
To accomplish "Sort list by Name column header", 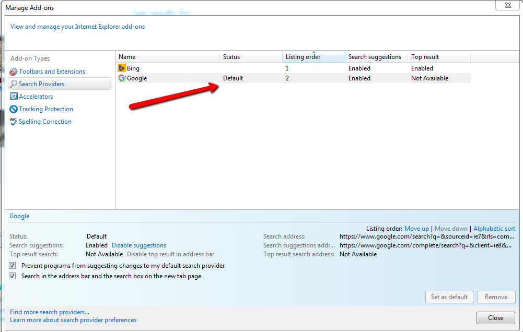I will pyautogui.click(x=167, y=57).
